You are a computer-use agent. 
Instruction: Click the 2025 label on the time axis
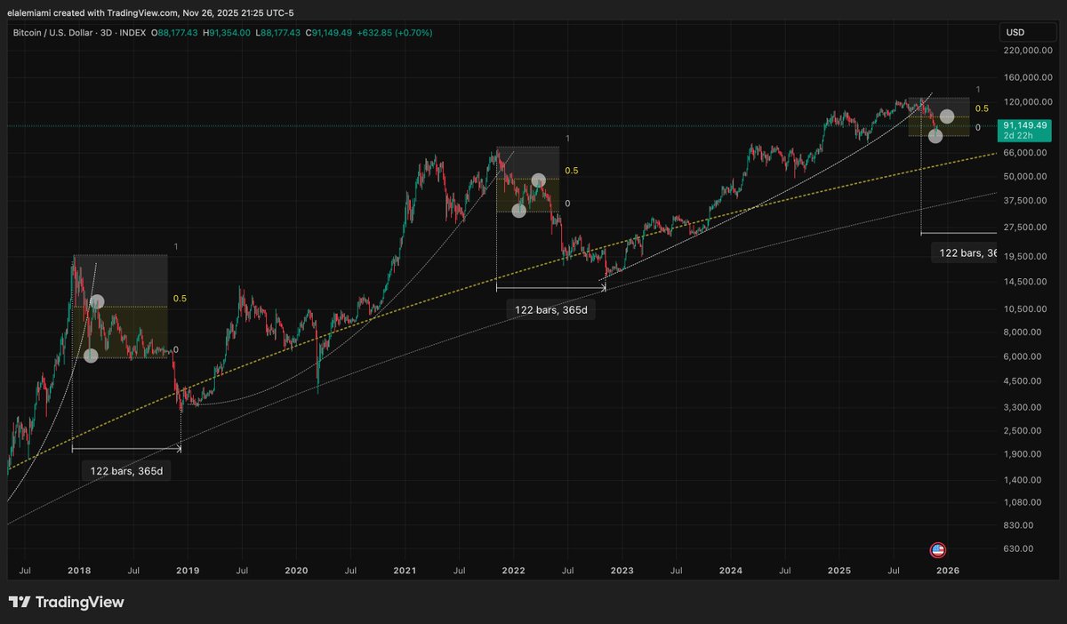coord(839,570)
